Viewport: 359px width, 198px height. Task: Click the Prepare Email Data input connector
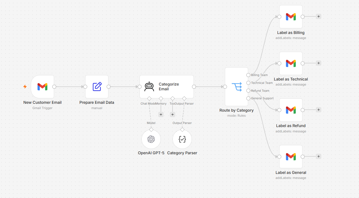click(85, 87)
